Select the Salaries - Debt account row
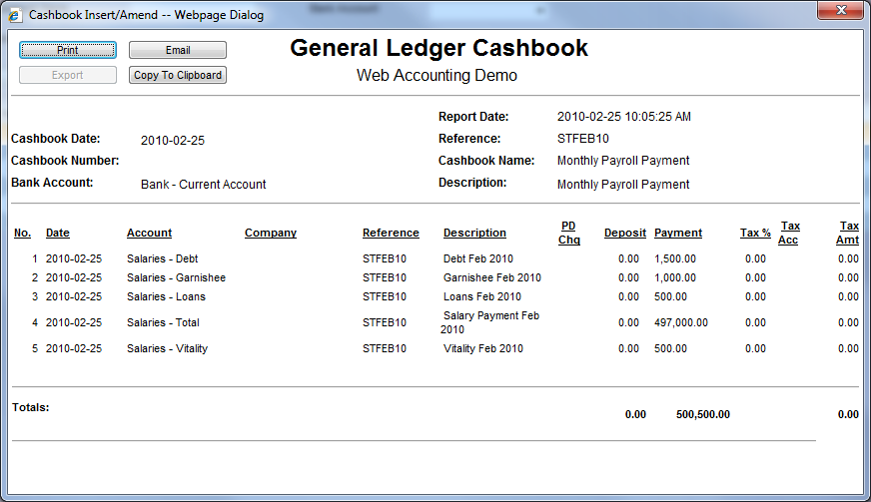The height and width of the screenshot is (502, 871). [x=163, y=258]
